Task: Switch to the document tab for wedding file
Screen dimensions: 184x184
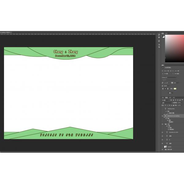Action: [5, 32]
